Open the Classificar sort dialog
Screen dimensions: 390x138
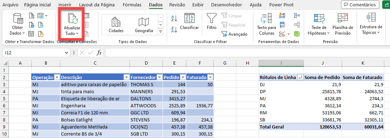click(189, 22)
